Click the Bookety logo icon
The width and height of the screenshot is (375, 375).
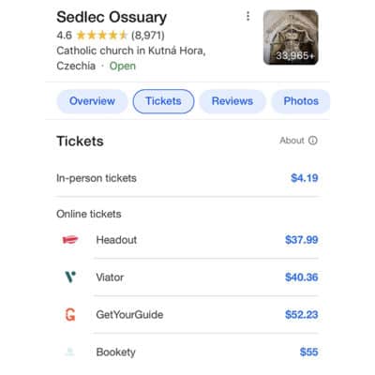click(70, 352)
